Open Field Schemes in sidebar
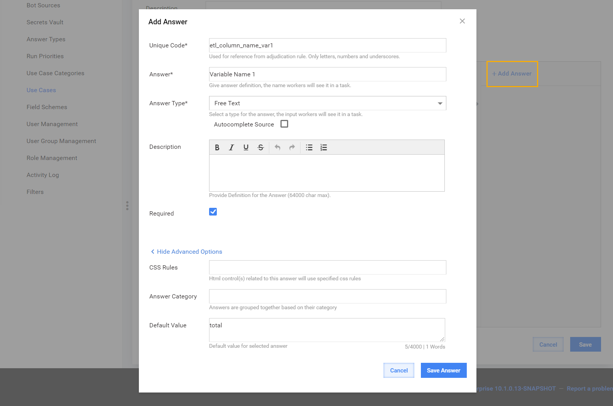Screen dimensions: 613x406 click(x=47, y=107)
